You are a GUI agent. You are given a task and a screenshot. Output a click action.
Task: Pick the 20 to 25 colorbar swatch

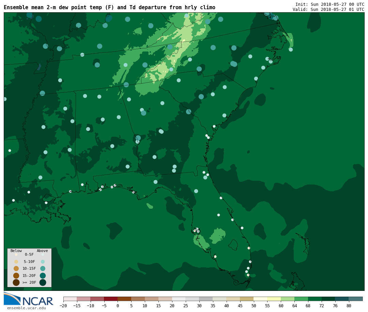(179, 299)
